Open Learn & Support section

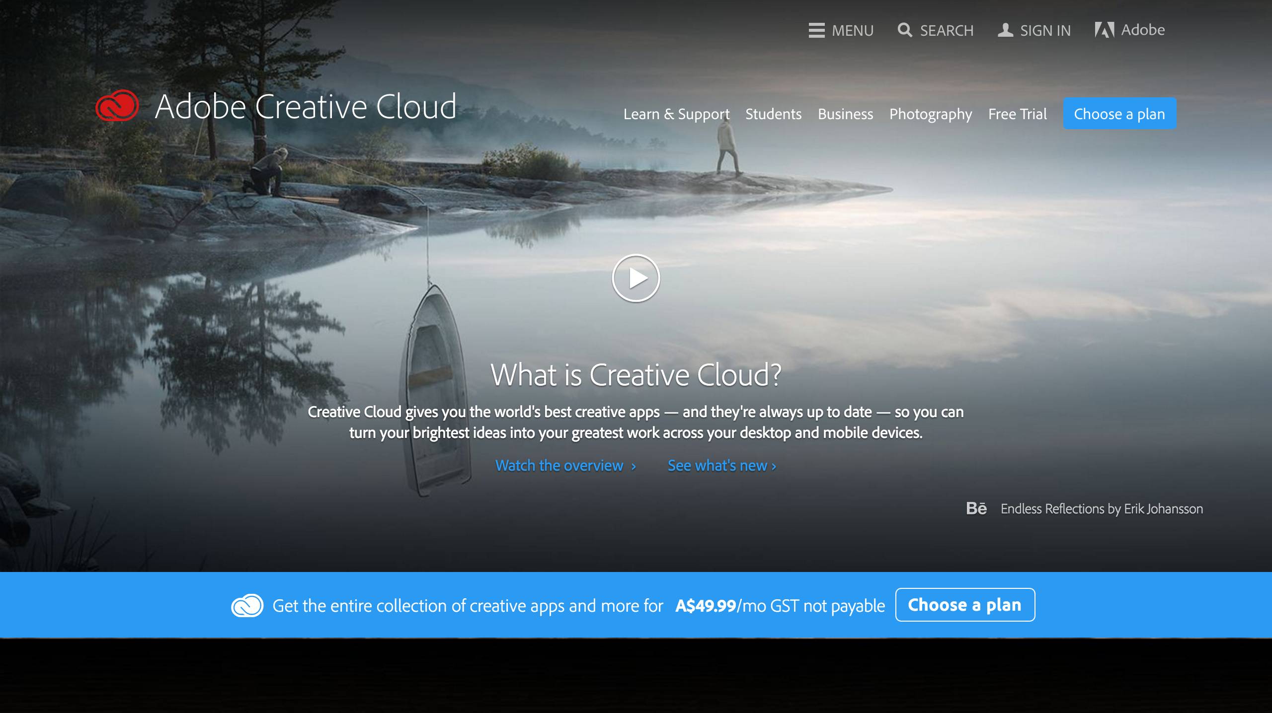pyautogui.click(x=676, y=114)
